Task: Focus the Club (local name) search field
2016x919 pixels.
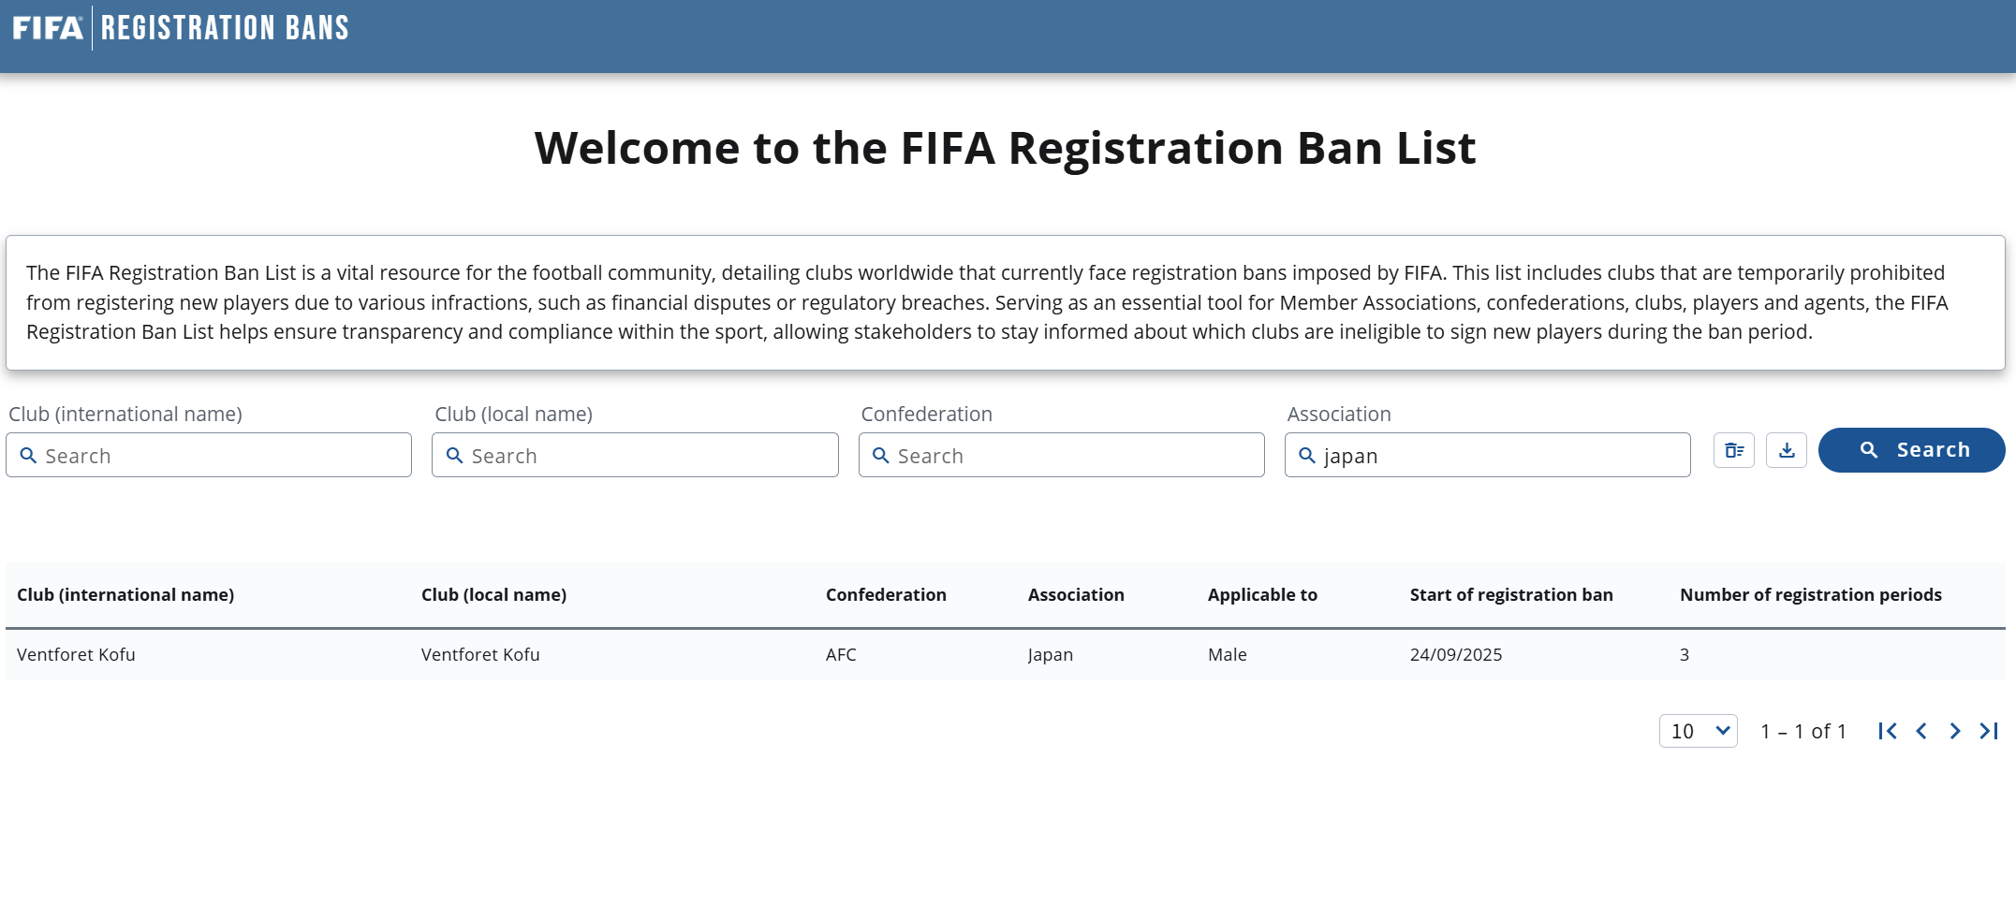Action: pos(635,455)
